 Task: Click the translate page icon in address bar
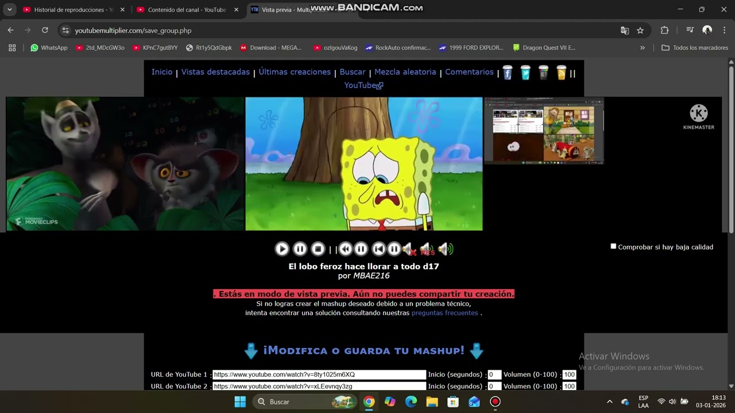(x=625, y=30)
